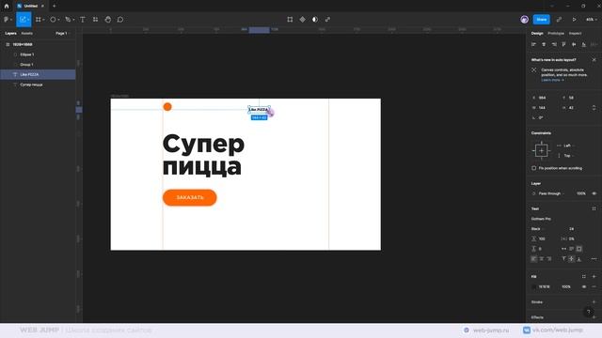
Task: Select the Hand tool
Action: 108,19
